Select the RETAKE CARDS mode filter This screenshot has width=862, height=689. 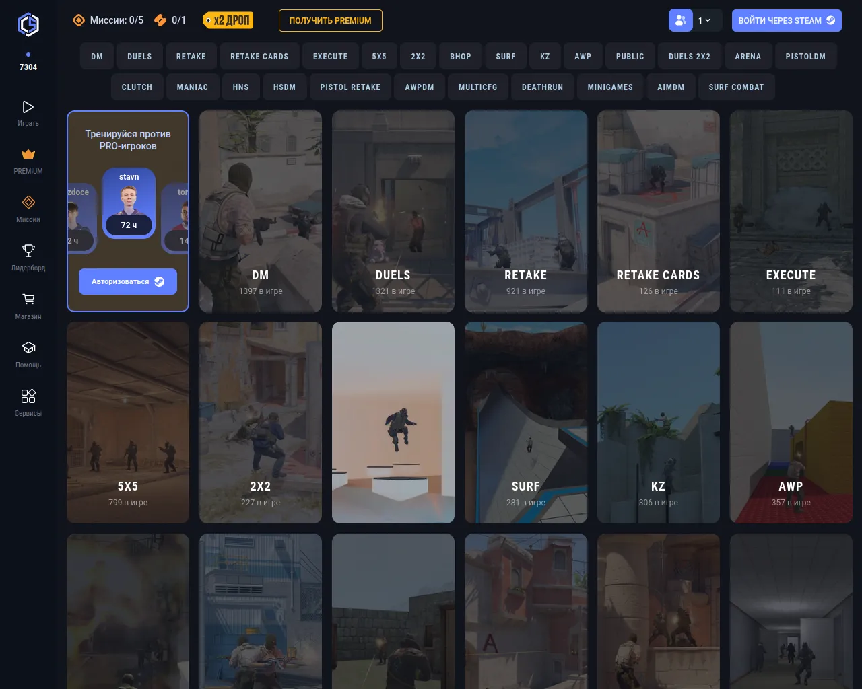[259, 57]
